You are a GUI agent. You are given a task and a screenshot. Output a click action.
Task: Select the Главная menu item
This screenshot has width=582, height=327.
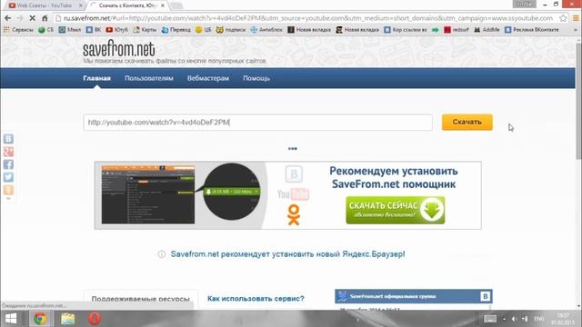tap(97, 78)
